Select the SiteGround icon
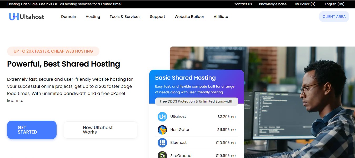 (x=162, y=155)
